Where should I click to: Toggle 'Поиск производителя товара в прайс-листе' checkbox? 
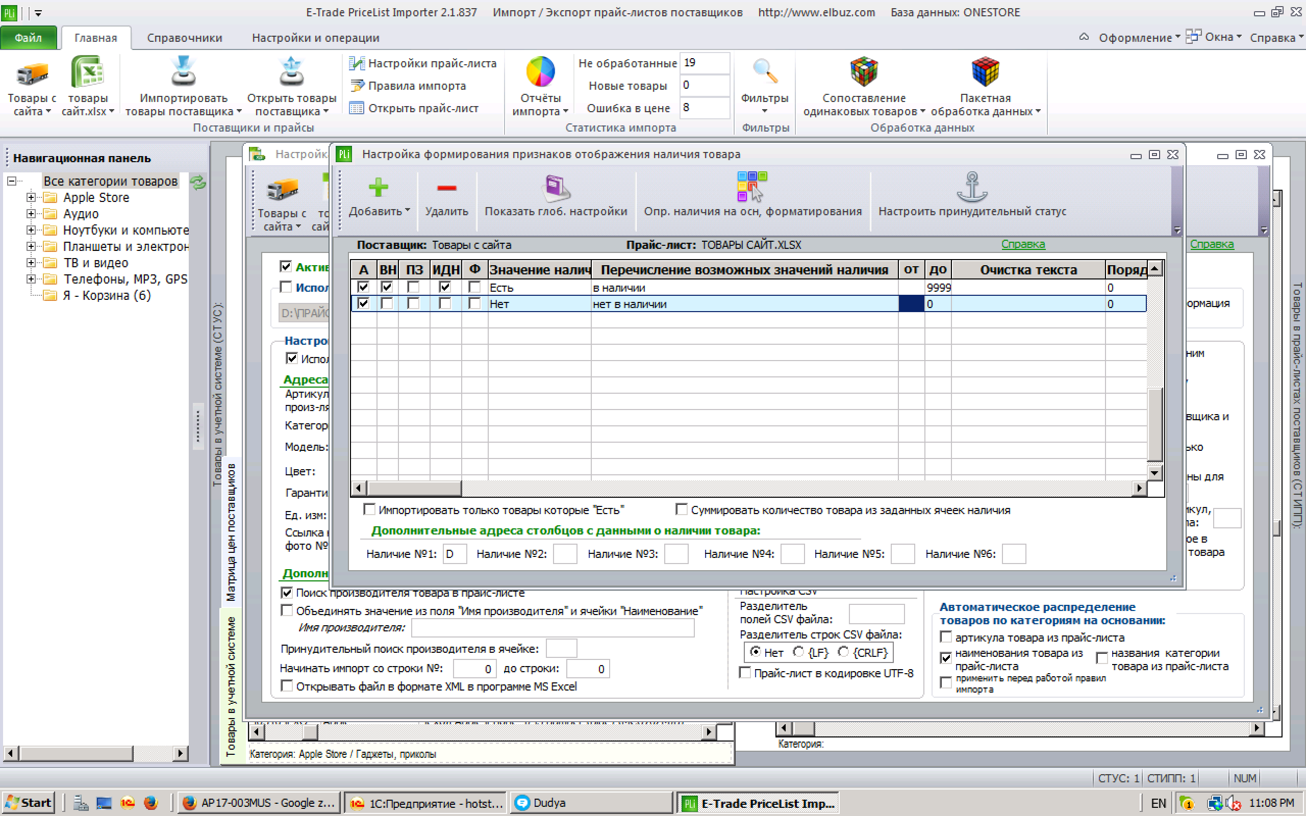click(x=287, y=593)
